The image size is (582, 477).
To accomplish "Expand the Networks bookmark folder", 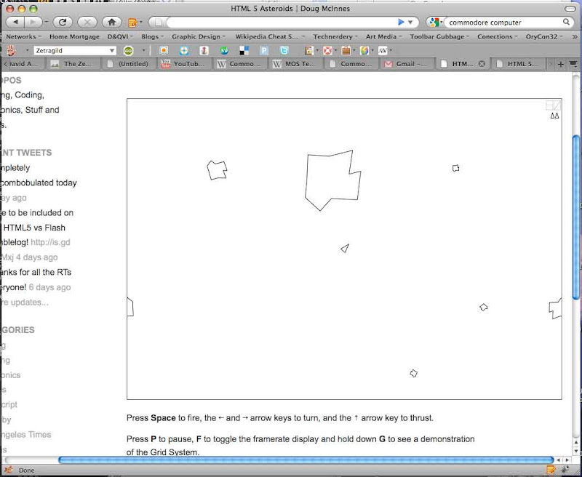I will pyautogui.click(x=23, y=36).
